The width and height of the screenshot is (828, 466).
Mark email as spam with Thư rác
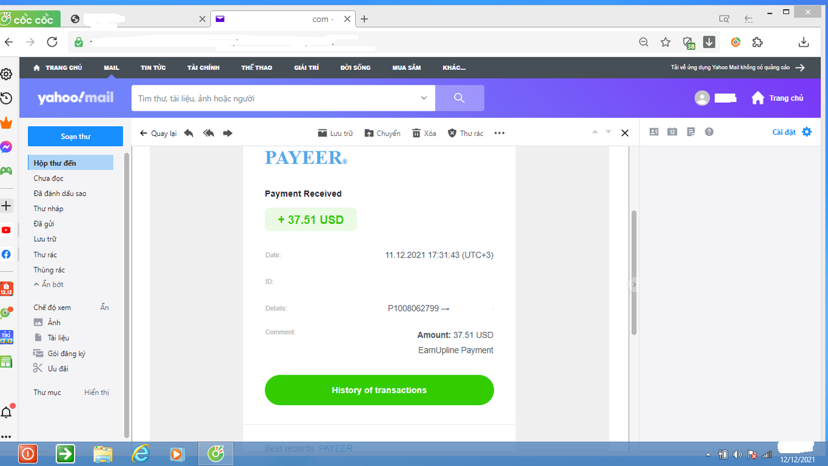[466, 133]
